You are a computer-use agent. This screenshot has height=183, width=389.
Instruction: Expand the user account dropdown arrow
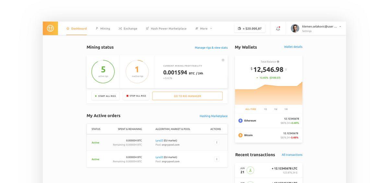340,27
